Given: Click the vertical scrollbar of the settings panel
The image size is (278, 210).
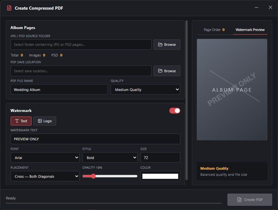Looking at the screenshot, I should click(186, 100).
